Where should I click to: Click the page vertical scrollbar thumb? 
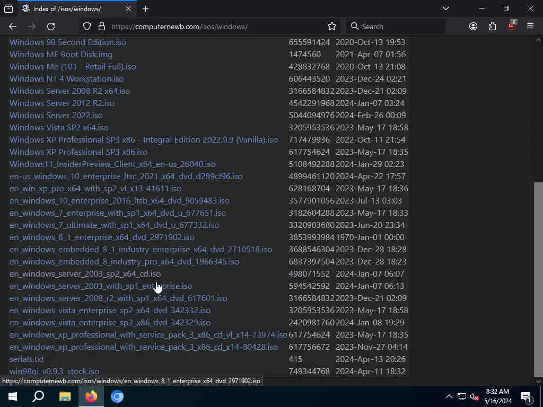(538, 279)
